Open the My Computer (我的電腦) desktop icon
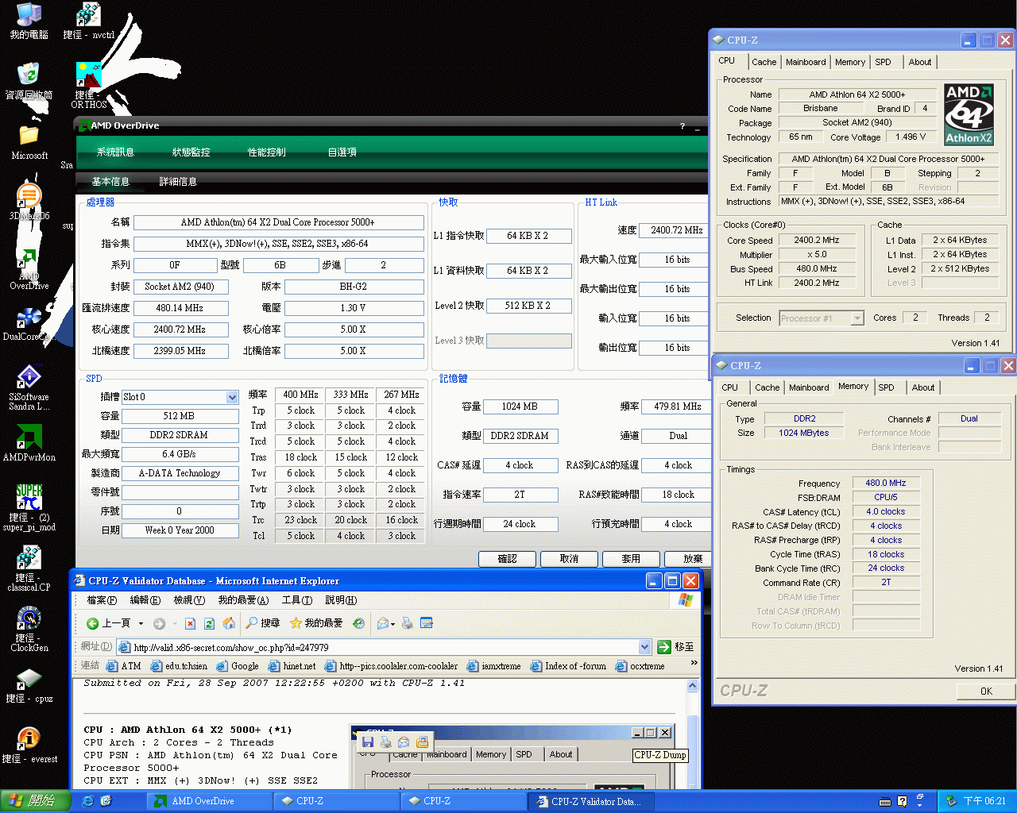This screenshot has height=813, width=1017. pos(29,21)
